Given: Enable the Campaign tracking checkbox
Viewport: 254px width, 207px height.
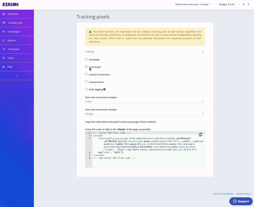Looking at the screenshot, I should point(86,59).
